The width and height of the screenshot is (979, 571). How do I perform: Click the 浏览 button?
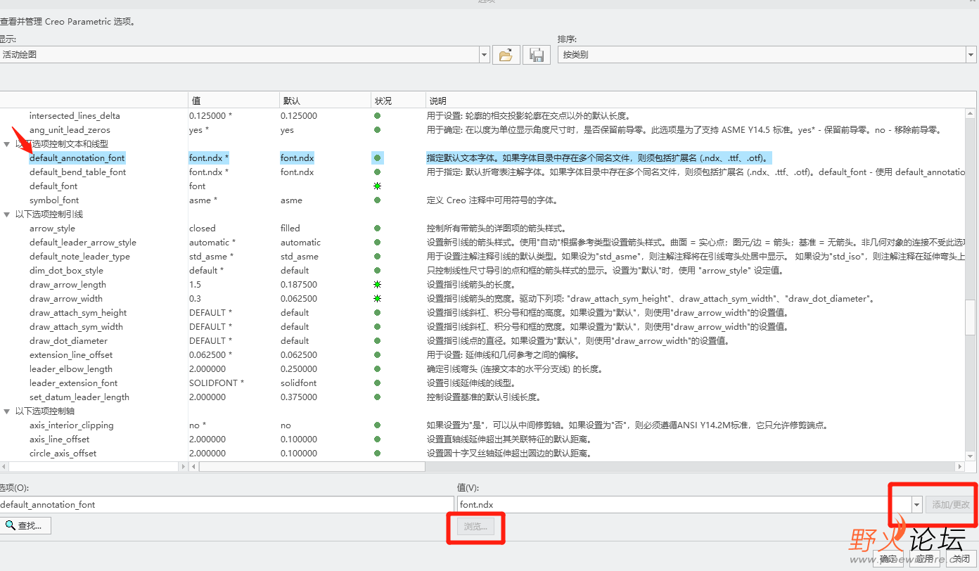(475, 526)
